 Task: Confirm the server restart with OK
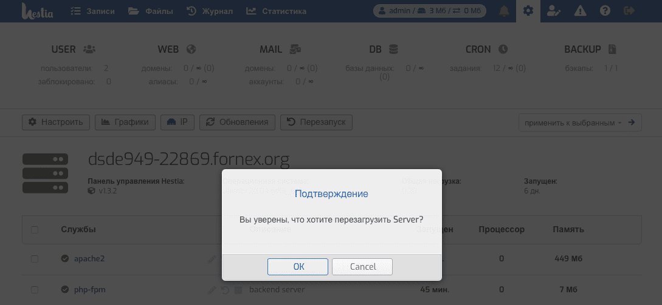pyautogui.click(x=298, y=267)
